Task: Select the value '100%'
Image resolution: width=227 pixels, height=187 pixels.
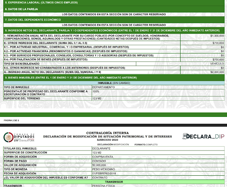Action: pyautogui.click(x=96, y=91)
